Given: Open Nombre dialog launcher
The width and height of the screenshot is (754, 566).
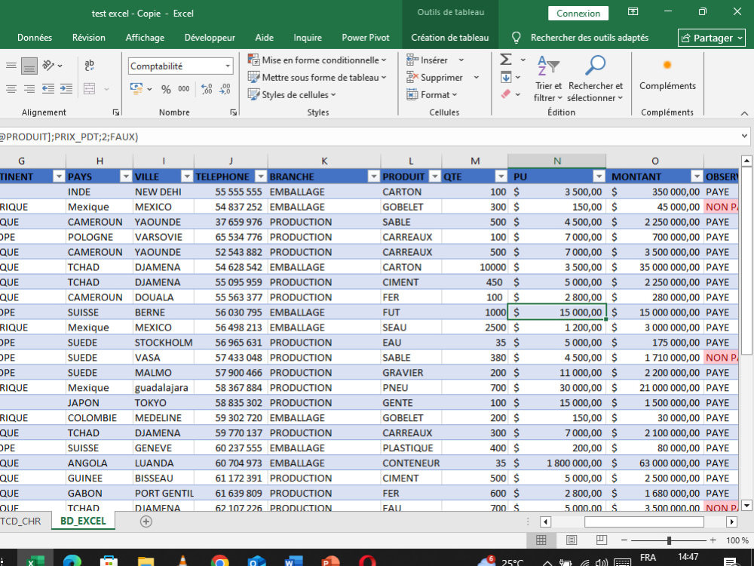Looking at the screenshot, I should click(x=233, y=112).
